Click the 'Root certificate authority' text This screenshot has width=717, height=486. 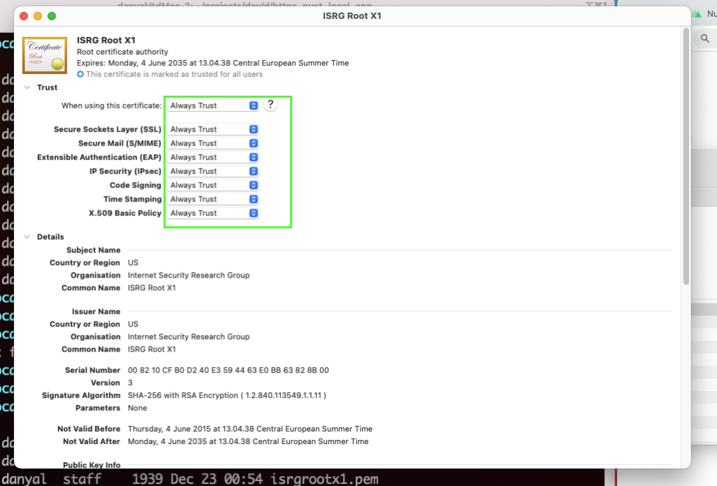pyautogui.click(x=123, y=52)
